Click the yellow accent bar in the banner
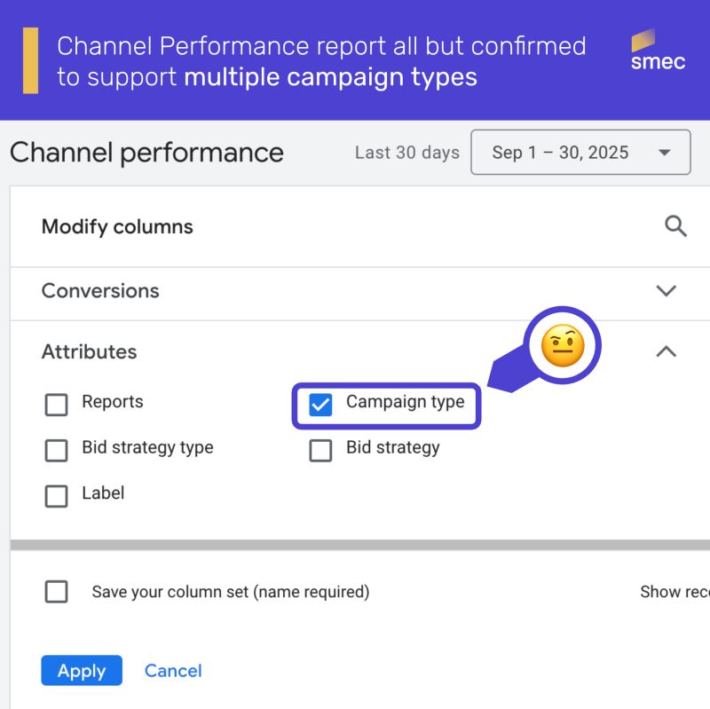Viewport: 710px width, 709px height. pos(30,60)
